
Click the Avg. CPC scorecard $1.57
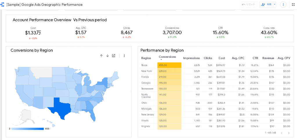point(81,33)
